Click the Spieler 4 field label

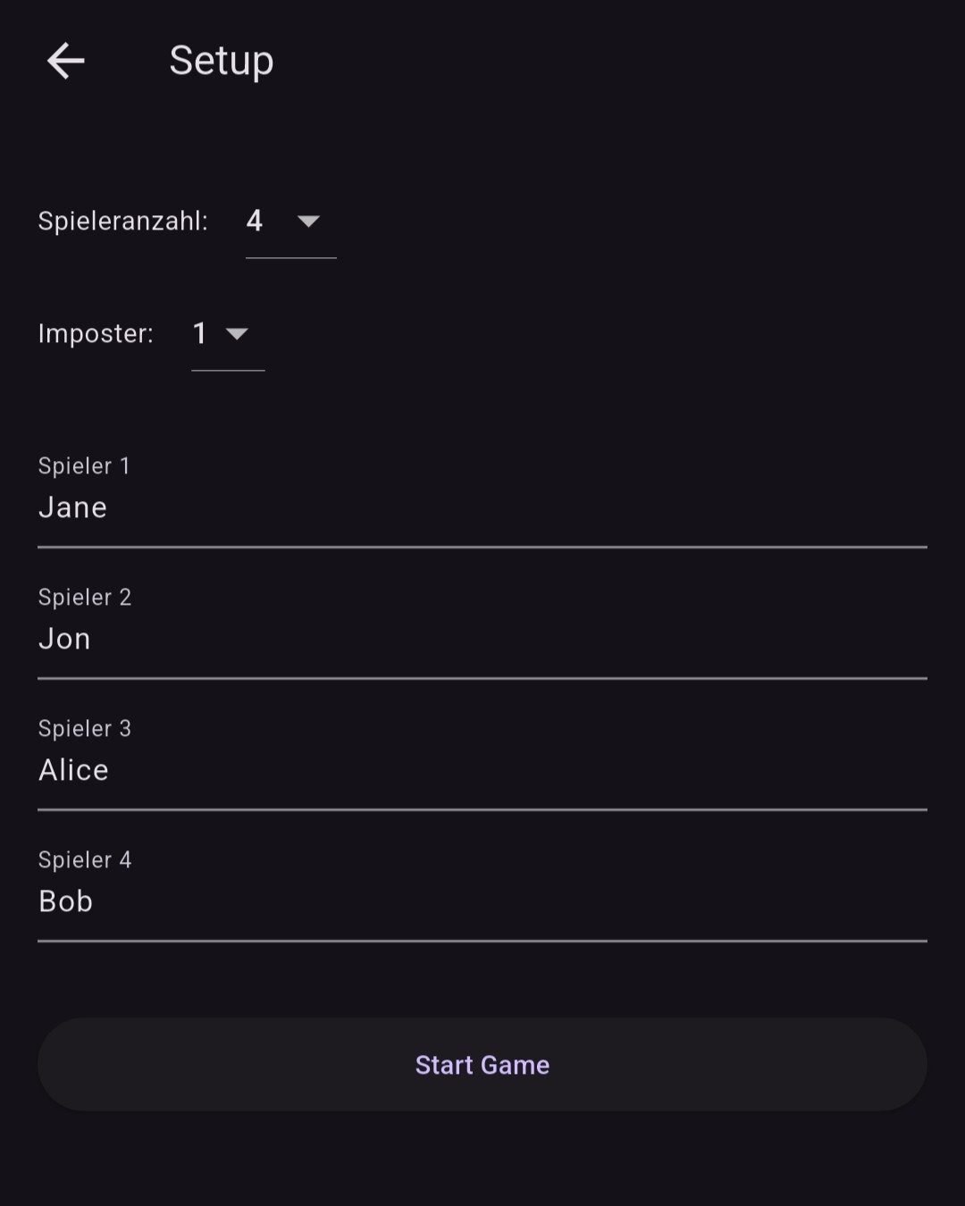click(85, 859)
